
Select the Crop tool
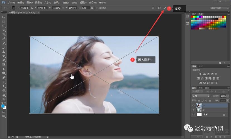pyautogui.click(x=4, y=34)
